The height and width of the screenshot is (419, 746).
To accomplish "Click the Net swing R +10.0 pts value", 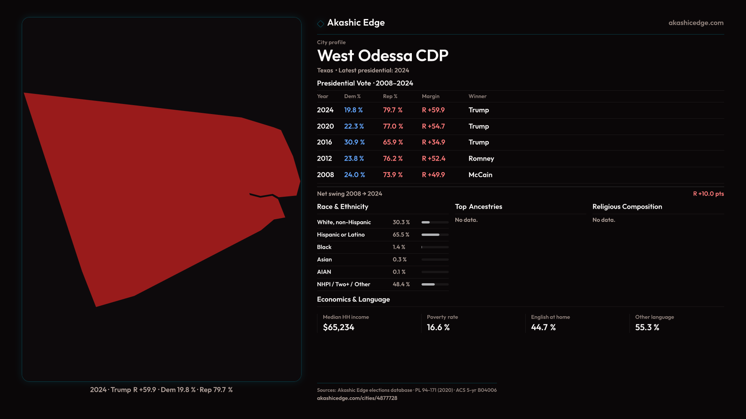I will pyautogui.click(x=708, y=194).
